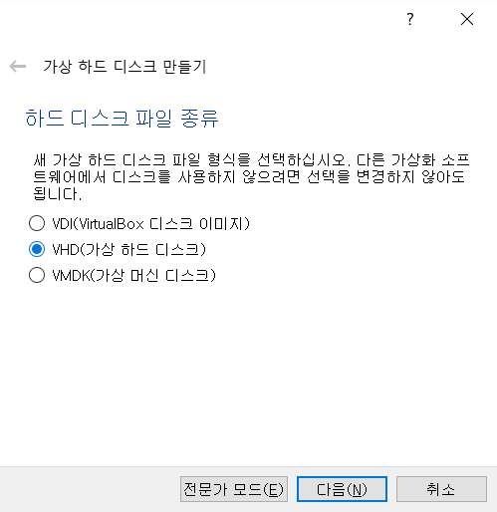The image size is (497, 512).
Task: Choose the virtual machine disk VMDK option
Action: pyautogui.click(x=123, y=275)
